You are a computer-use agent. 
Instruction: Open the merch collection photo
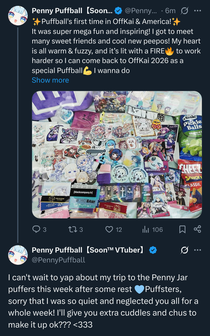[x=117, y=155]
